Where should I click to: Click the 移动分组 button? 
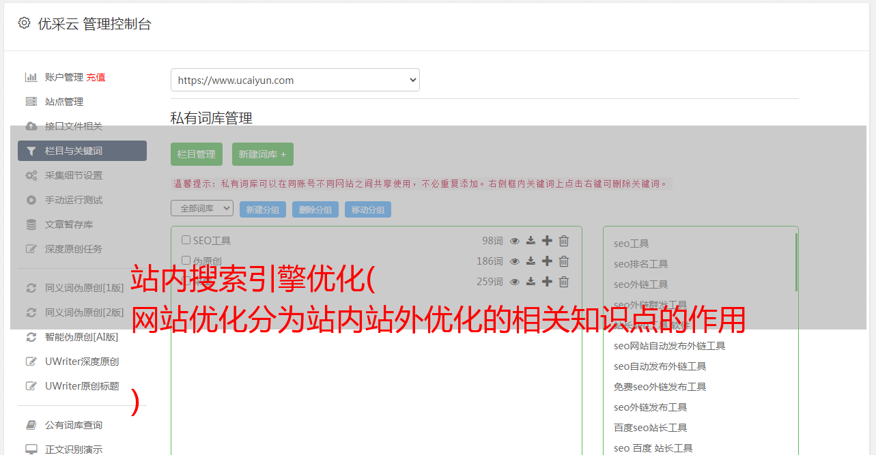(x=368, y=209)
